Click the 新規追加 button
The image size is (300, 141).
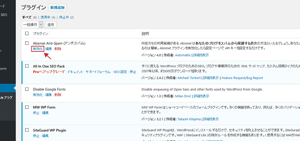pos(58,8)
